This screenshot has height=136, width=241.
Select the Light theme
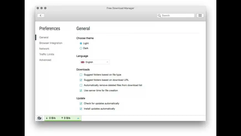[81, 43]
